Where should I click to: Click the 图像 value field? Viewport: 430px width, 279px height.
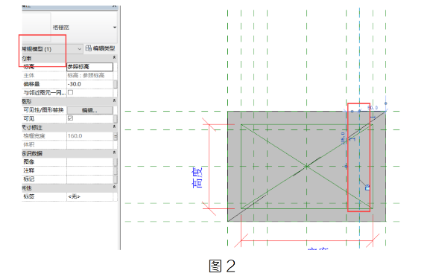pyautogui.click(x=90, y=161)
